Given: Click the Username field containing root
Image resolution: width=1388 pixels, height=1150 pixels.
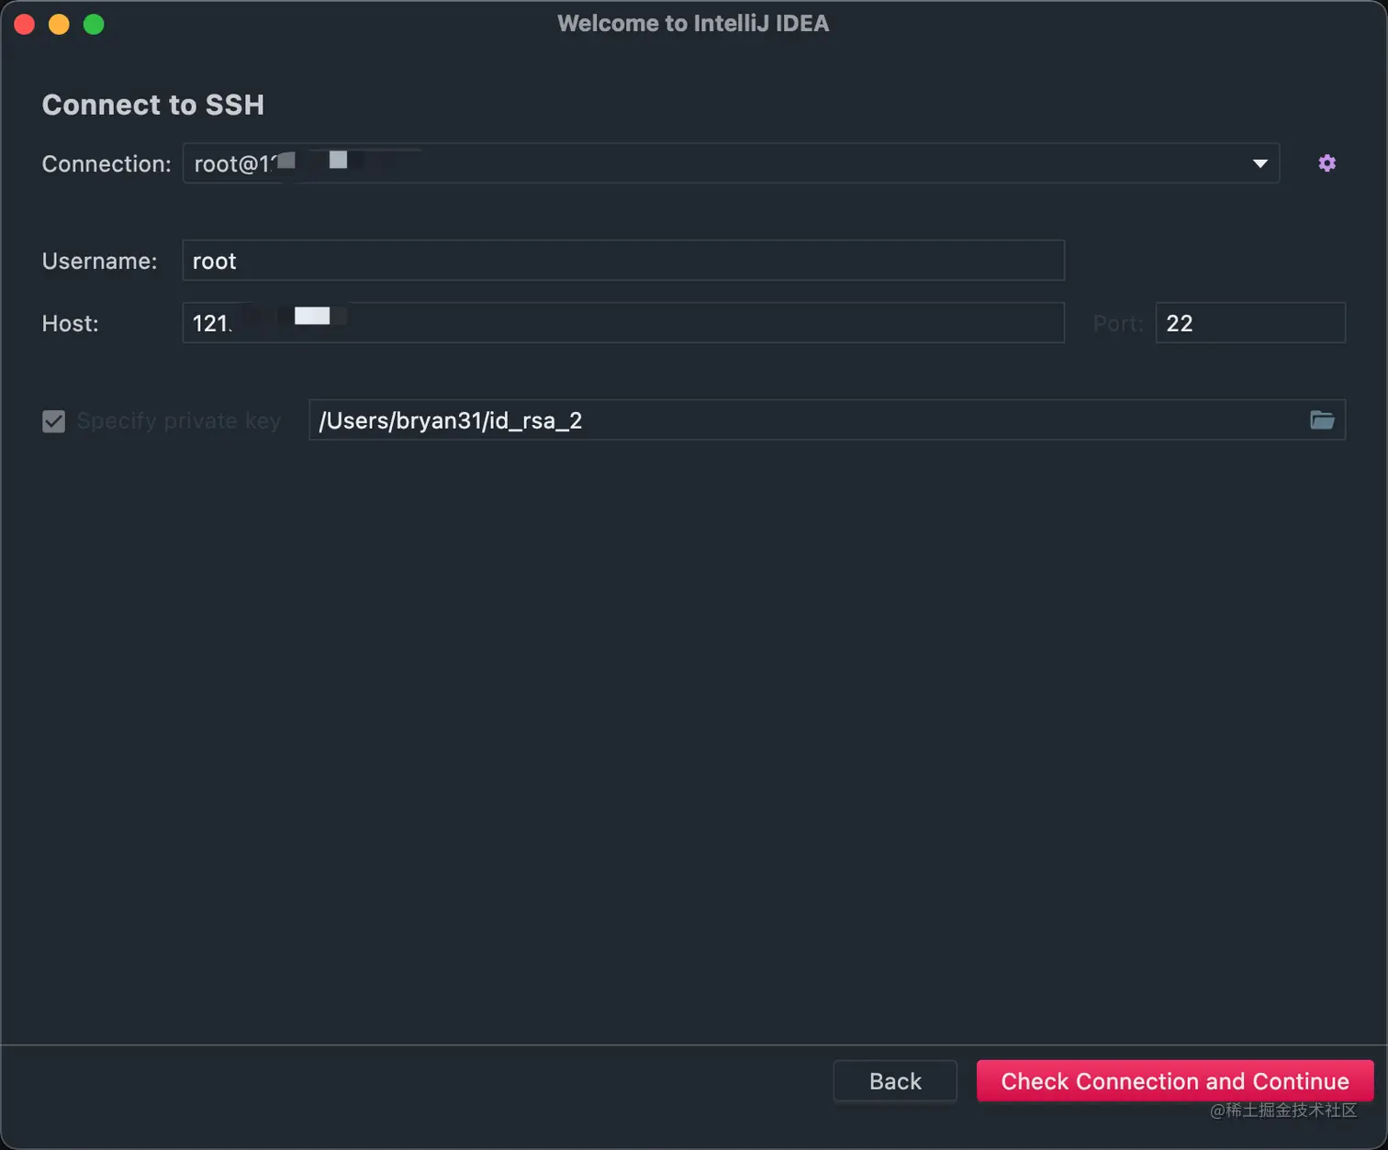Looking at the screenshot, I should [623, 261].
